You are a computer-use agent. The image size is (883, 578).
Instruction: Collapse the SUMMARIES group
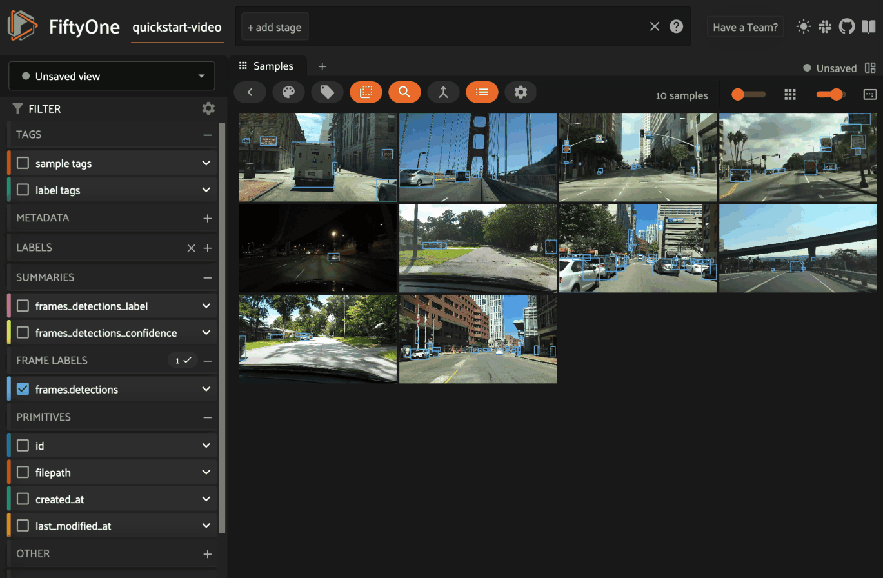coord(207,277)
